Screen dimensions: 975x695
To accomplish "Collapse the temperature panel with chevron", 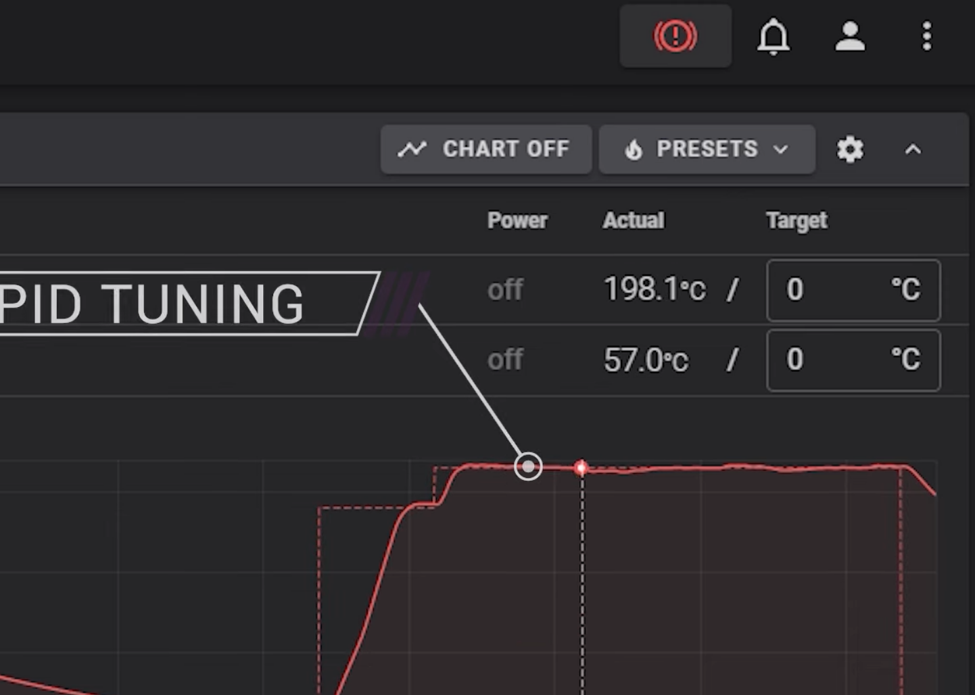I will pos(913,149).
